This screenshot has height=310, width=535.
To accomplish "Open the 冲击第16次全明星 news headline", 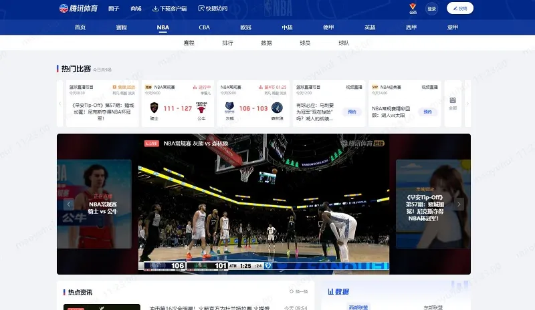I will click(x=209, y=308).
